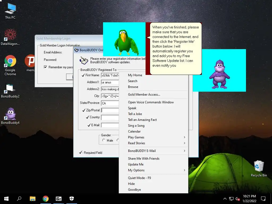
Task: Select the BonziBuddy2 desktop shortcut
Action: click(x=10, y=91)
